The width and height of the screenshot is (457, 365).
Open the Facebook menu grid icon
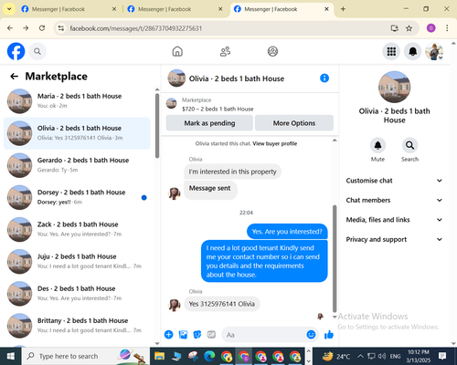tap(391, 51)
